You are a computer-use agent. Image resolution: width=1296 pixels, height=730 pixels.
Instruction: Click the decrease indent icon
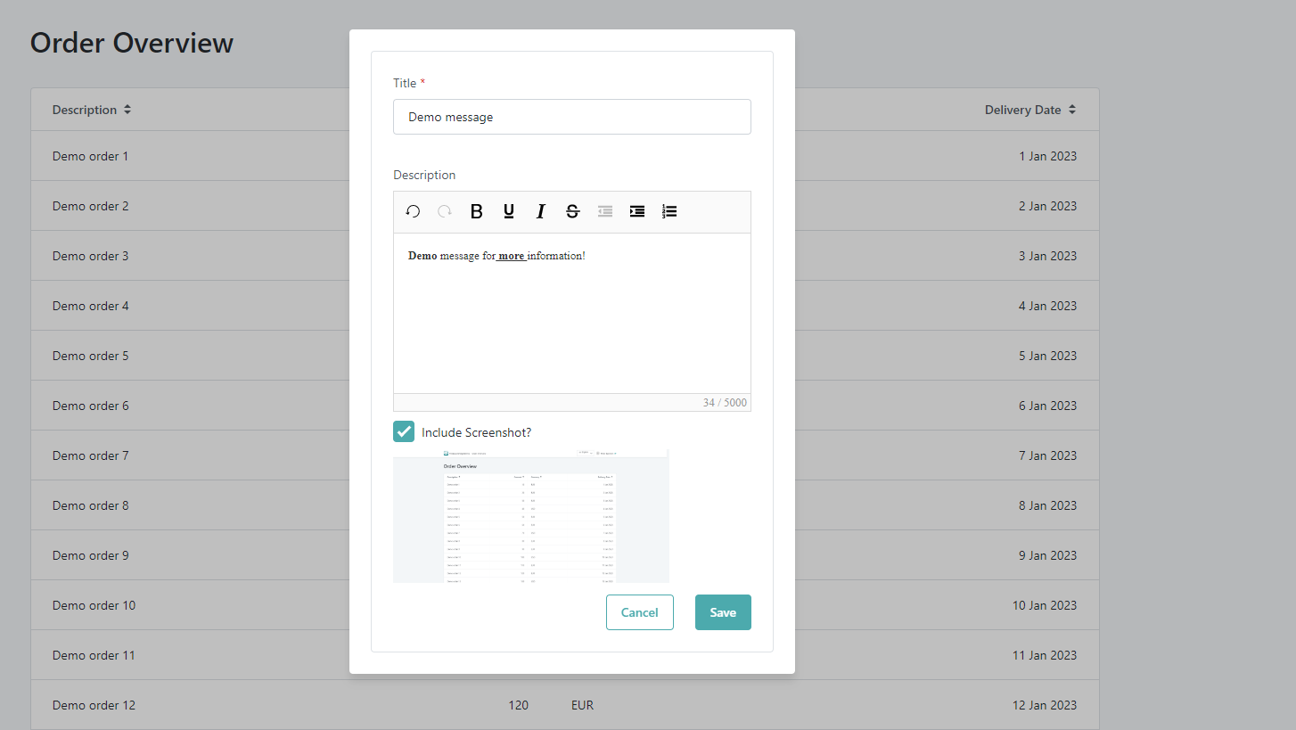click(x=605, y=211)
